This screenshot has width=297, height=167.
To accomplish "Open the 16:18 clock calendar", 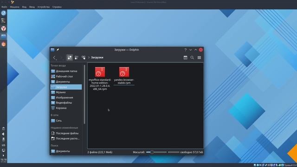I will (3, 161).
